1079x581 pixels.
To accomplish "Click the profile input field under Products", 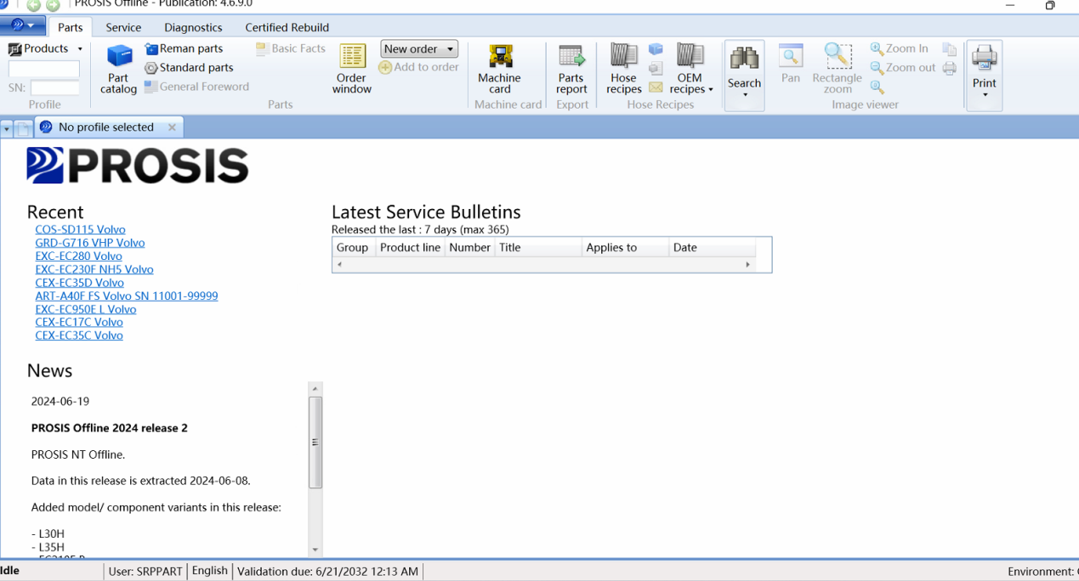I will [x=43, y=69].
